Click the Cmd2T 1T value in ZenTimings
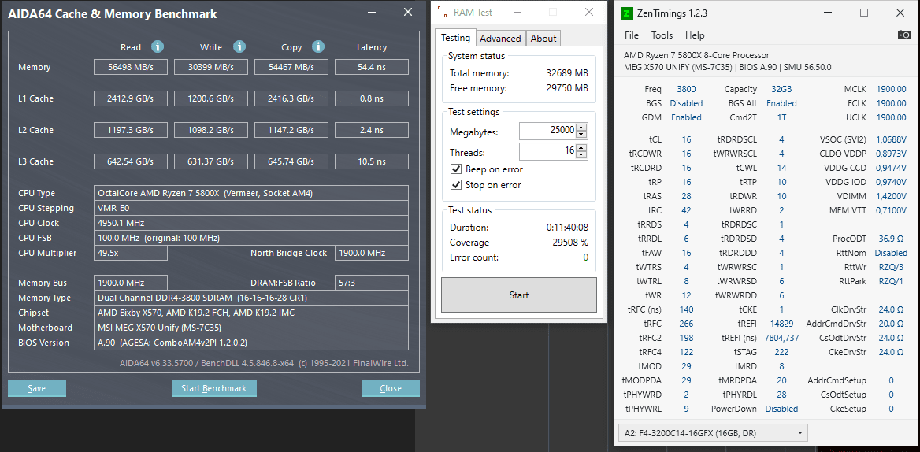This screenshot has height=452, width=920. click(781, 117)
